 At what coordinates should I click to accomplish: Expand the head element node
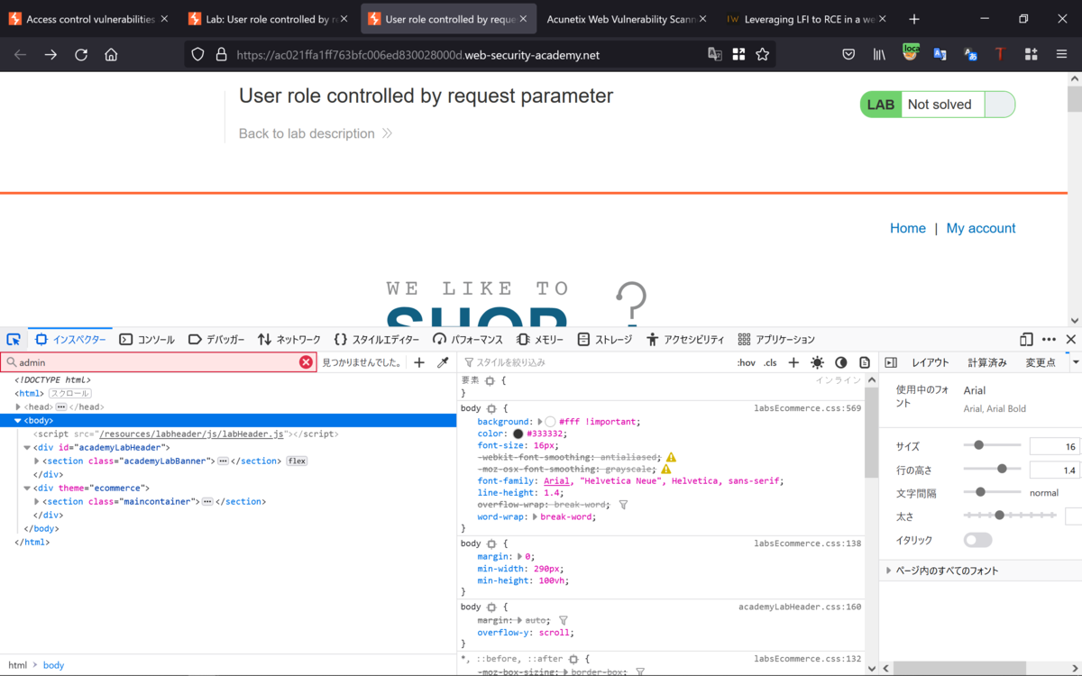click(18, 407)
